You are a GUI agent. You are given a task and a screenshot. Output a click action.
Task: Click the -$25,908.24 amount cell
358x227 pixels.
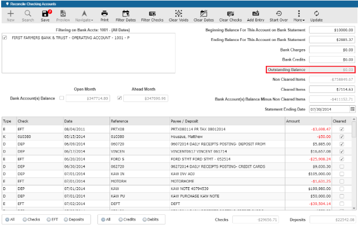(308, 159)
